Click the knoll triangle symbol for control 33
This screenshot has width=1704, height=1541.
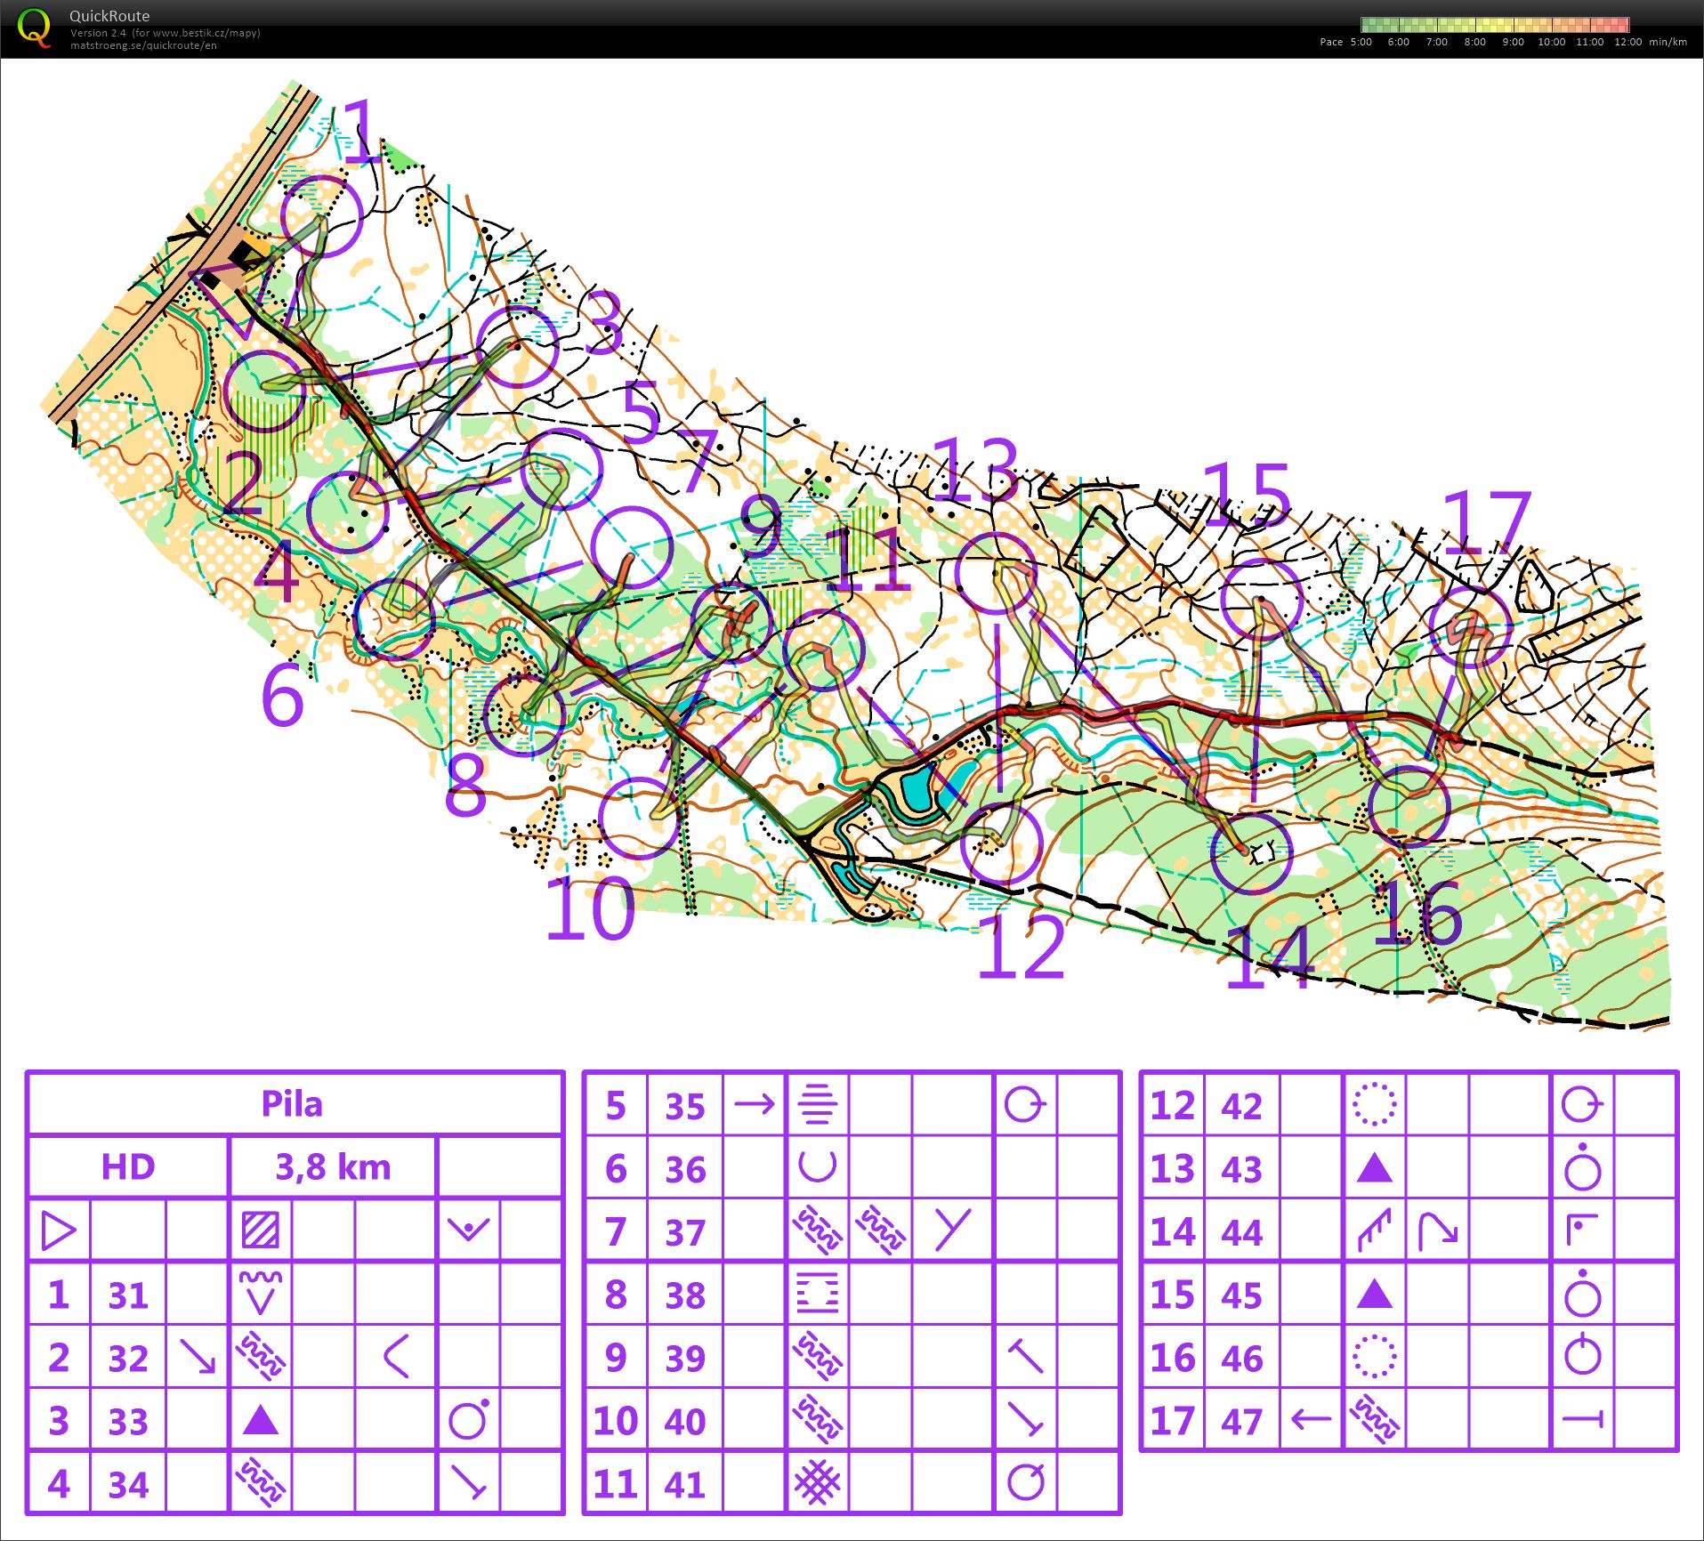(262, 1420)
